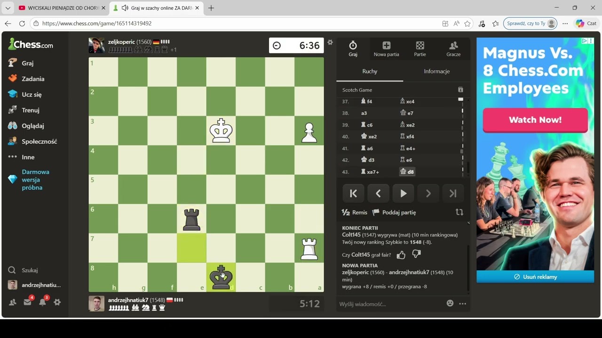The height and width of the screenshot is (338, 602).
Task: Open sidebar settings gear icon
Action: tap(57, 302)
